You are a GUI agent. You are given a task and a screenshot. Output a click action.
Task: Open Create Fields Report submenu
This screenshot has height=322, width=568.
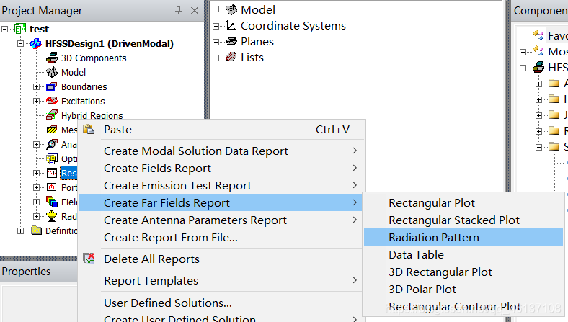click(223, 168)
